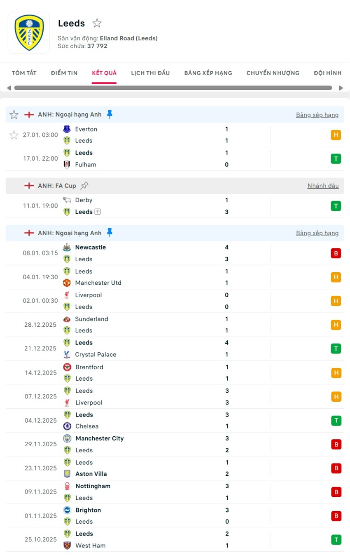
Task: Switch to the LỊCH THI ĐẤU tab
Action: 150,73
